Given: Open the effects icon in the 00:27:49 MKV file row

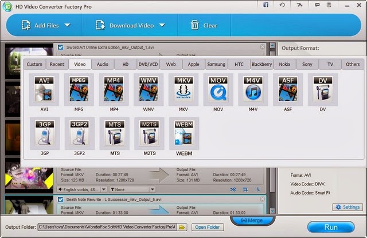Looking at the screenshot, I should coord(257,189).
